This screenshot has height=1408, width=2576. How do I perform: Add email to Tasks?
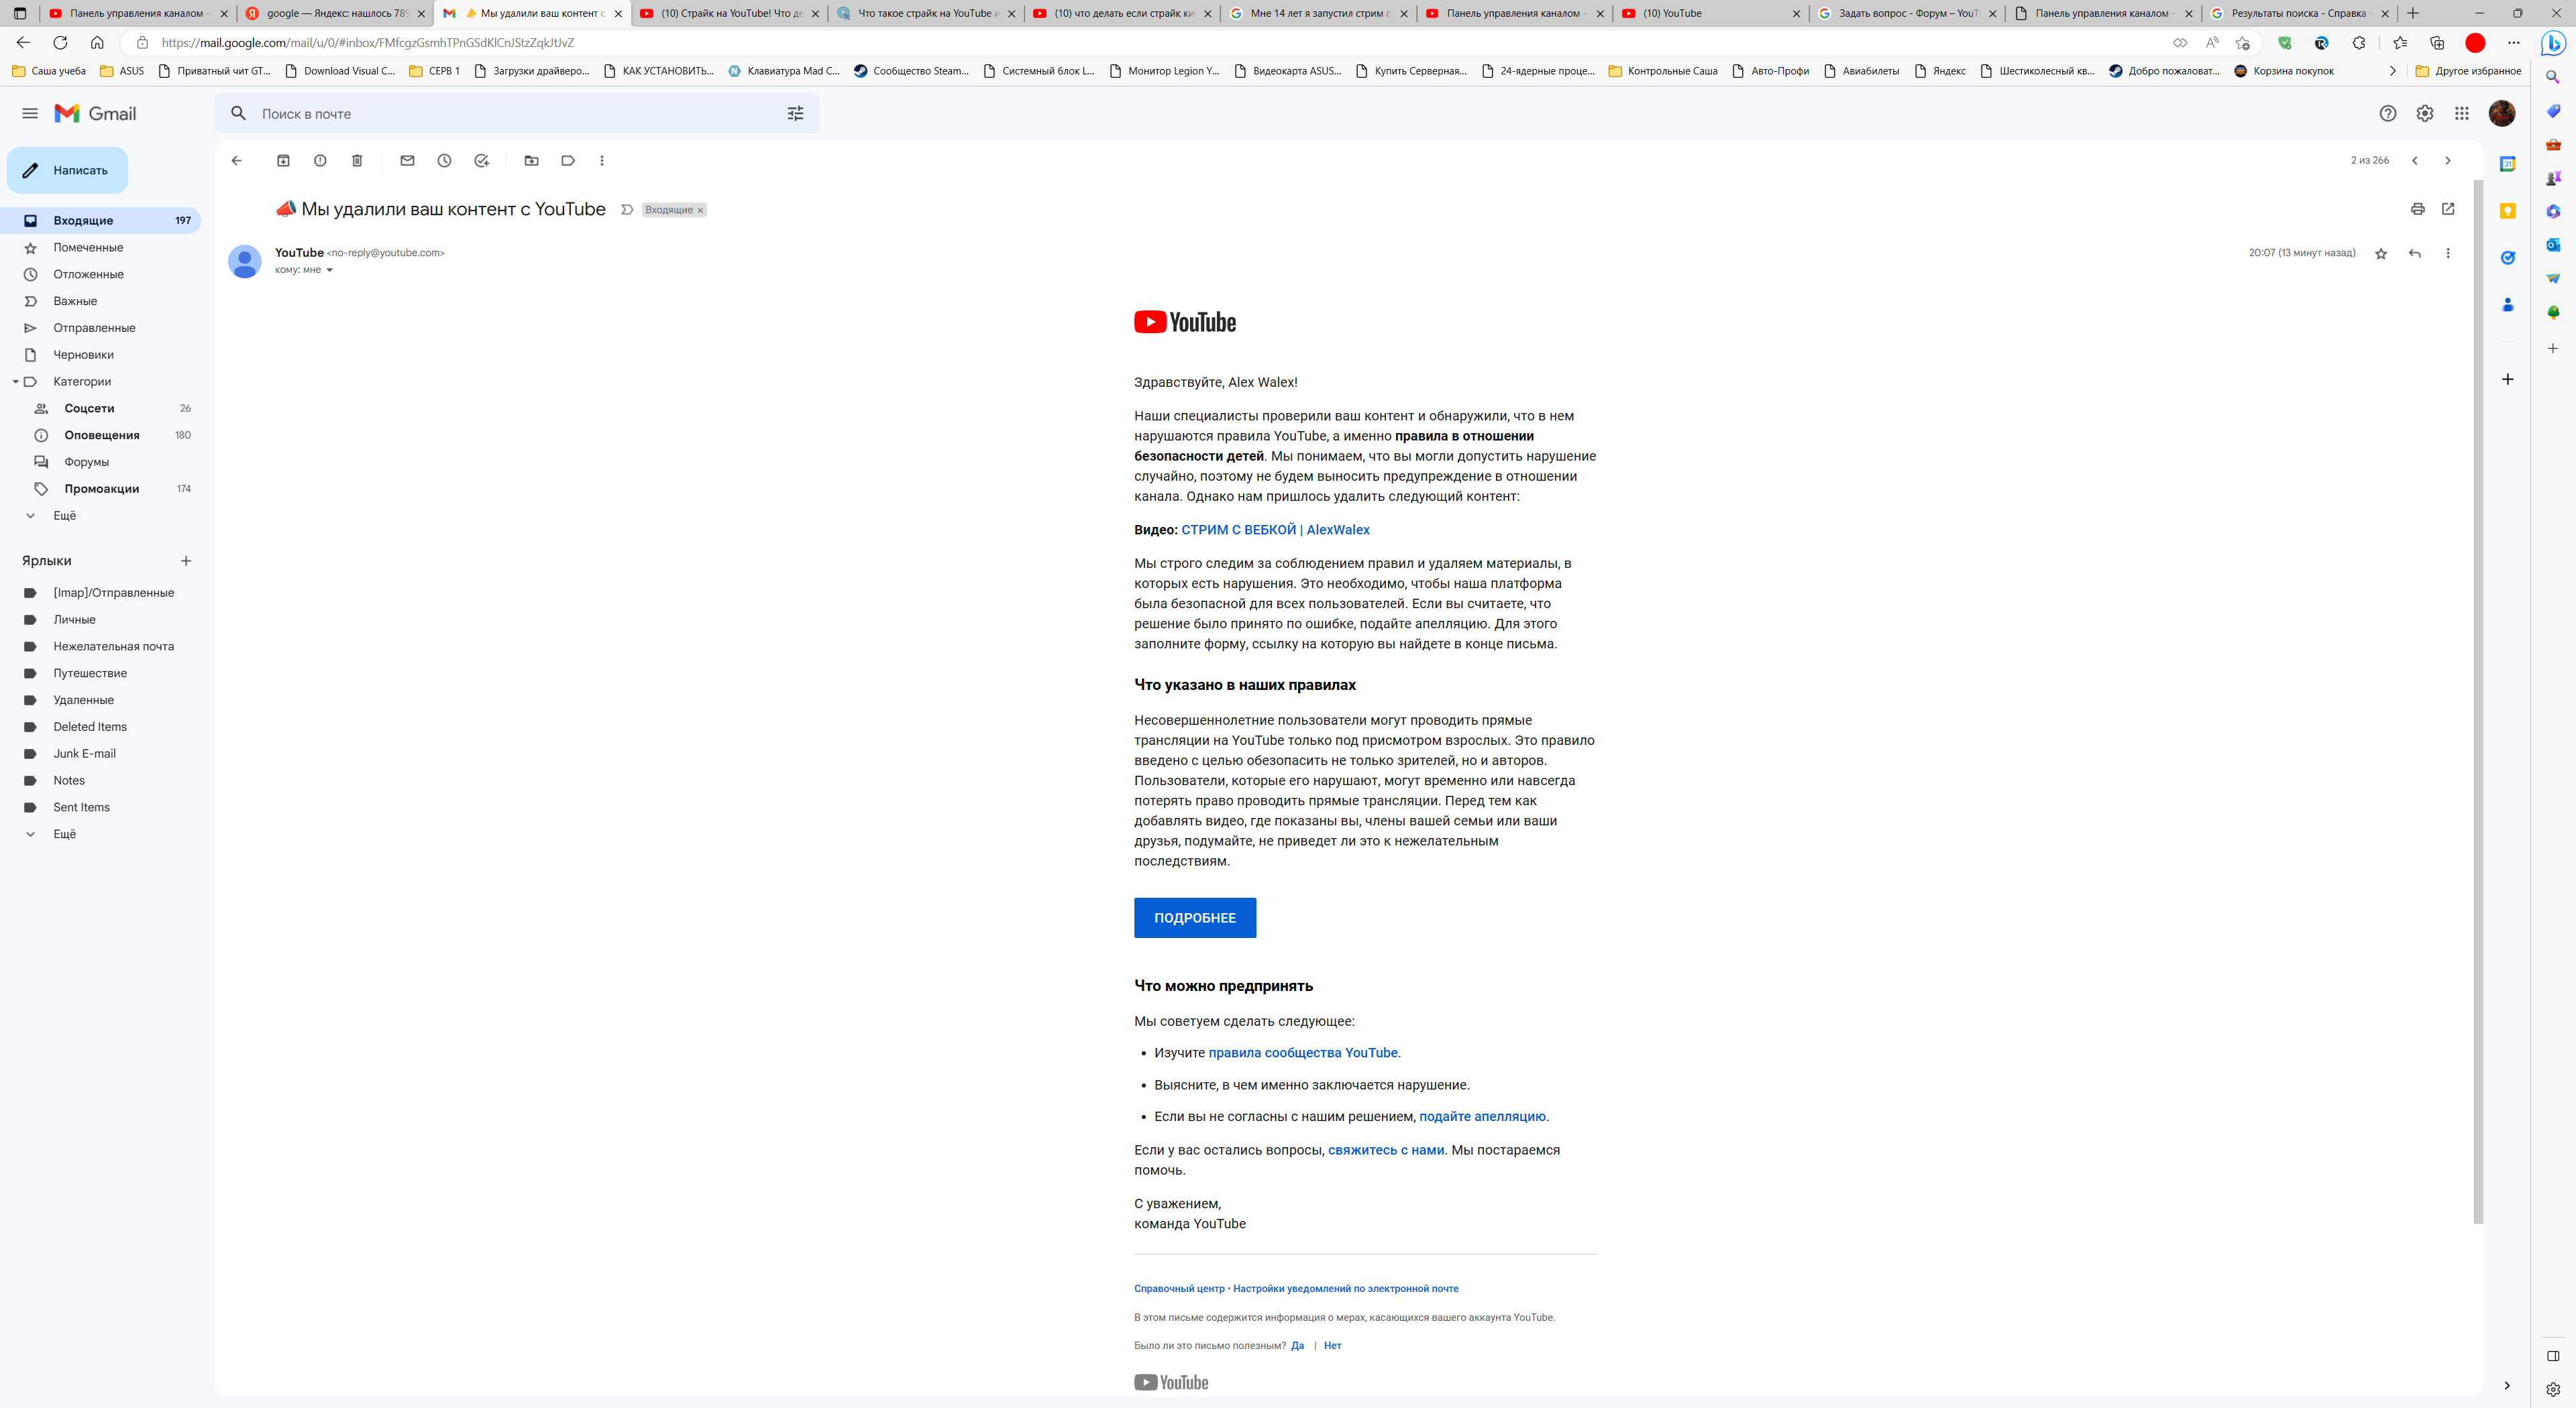(x=481, y=161)
